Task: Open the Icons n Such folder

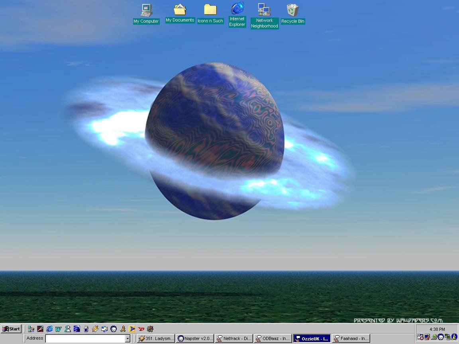Action: coord(210,10)
